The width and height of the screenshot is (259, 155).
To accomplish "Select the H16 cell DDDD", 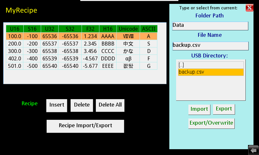I will [x=108, y=58].
